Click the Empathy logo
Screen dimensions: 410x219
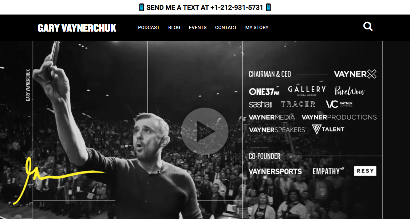click(328, 171)
